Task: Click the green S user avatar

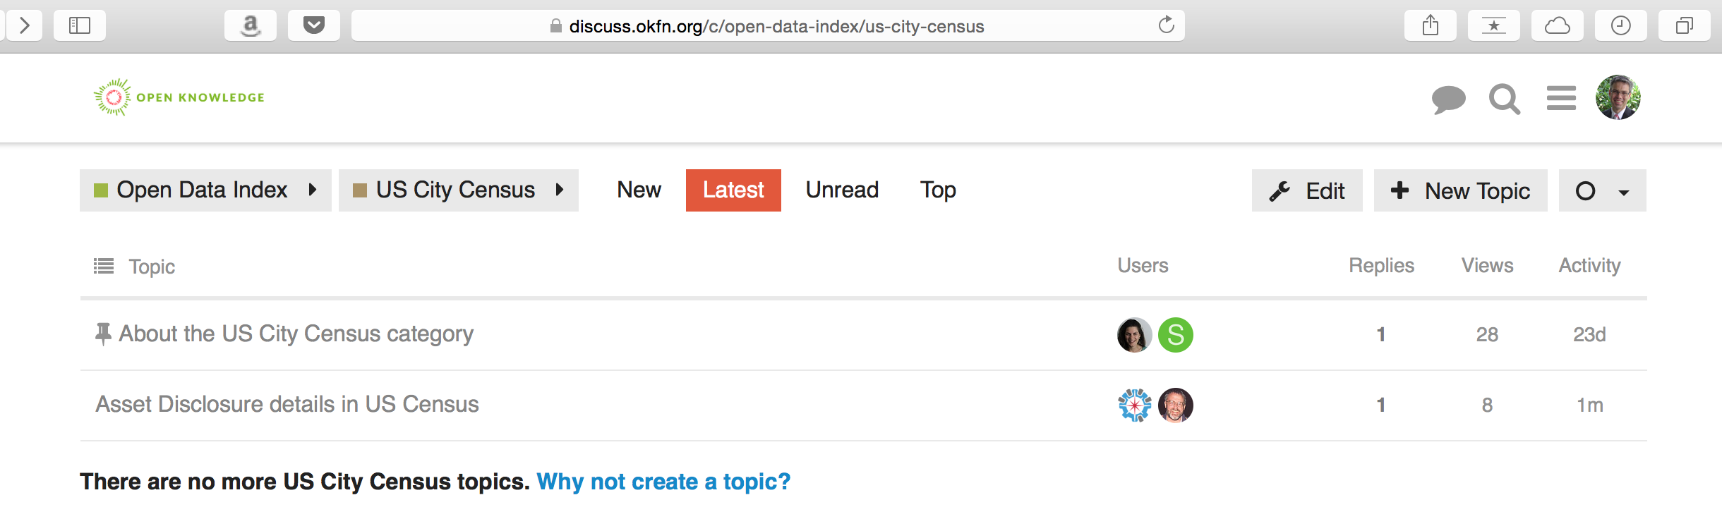Action: (x=1175, y=335)
